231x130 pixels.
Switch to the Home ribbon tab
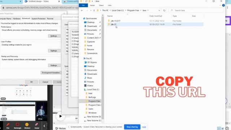coord(92,5)
